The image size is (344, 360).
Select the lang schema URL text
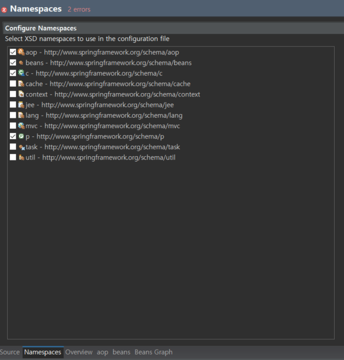114,116
